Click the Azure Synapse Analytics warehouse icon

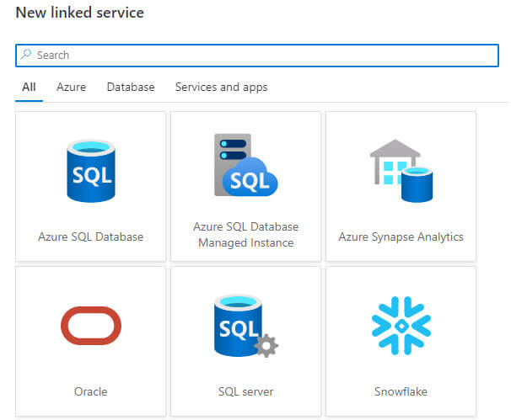(x=401, y=171)
